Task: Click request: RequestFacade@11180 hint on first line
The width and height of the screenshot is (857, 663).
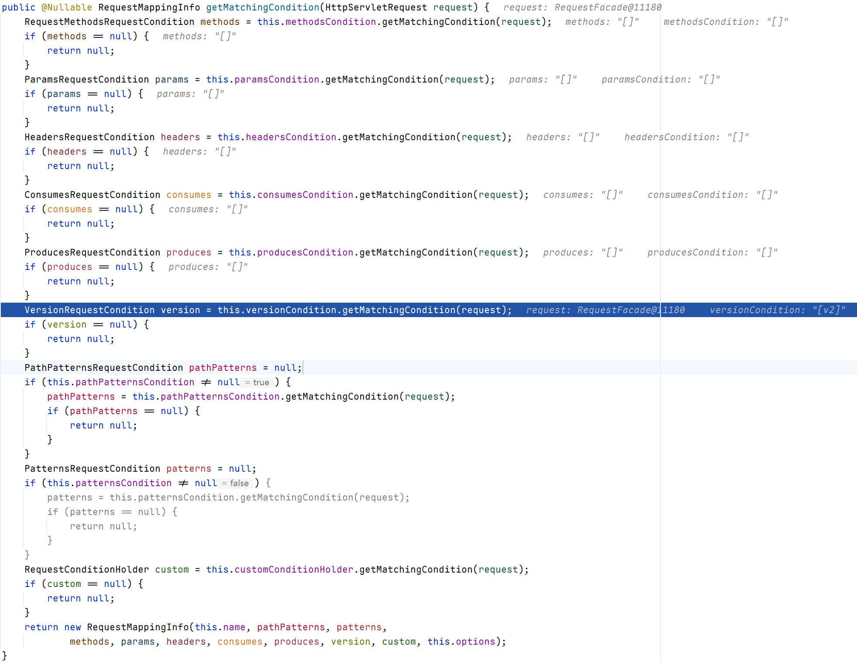Action: point(582,7)
